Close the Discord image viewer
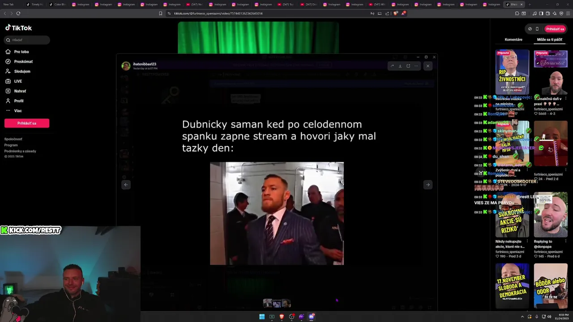The height and width of the screenshot is (322, 573). tap(428, 66)
